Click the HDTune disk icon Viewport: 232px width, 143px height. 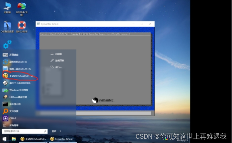[x=5, y=97]
